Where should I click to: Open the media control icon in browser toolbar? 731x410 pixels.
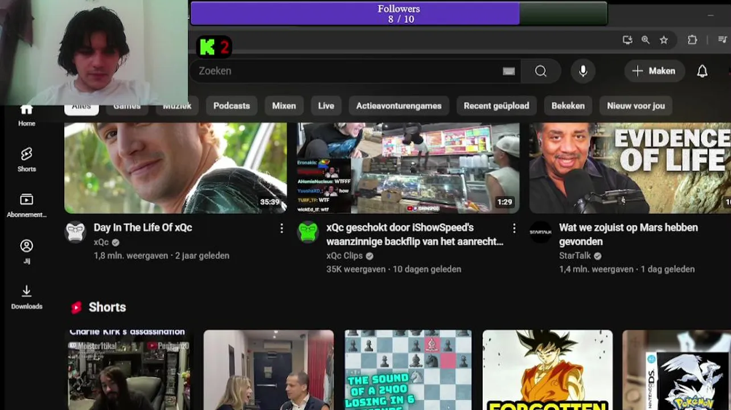pos(722,40)
